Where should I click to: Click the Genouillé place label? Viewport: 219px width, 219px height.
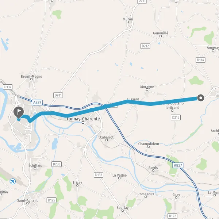click(161, 33)
